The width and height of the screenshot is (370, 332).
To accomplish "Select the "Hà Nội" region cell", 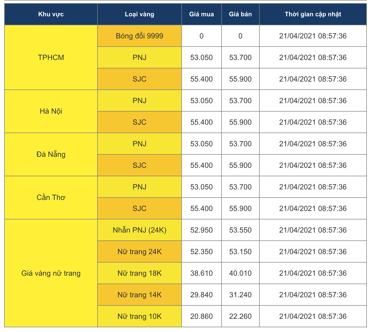I will point(51,111).
